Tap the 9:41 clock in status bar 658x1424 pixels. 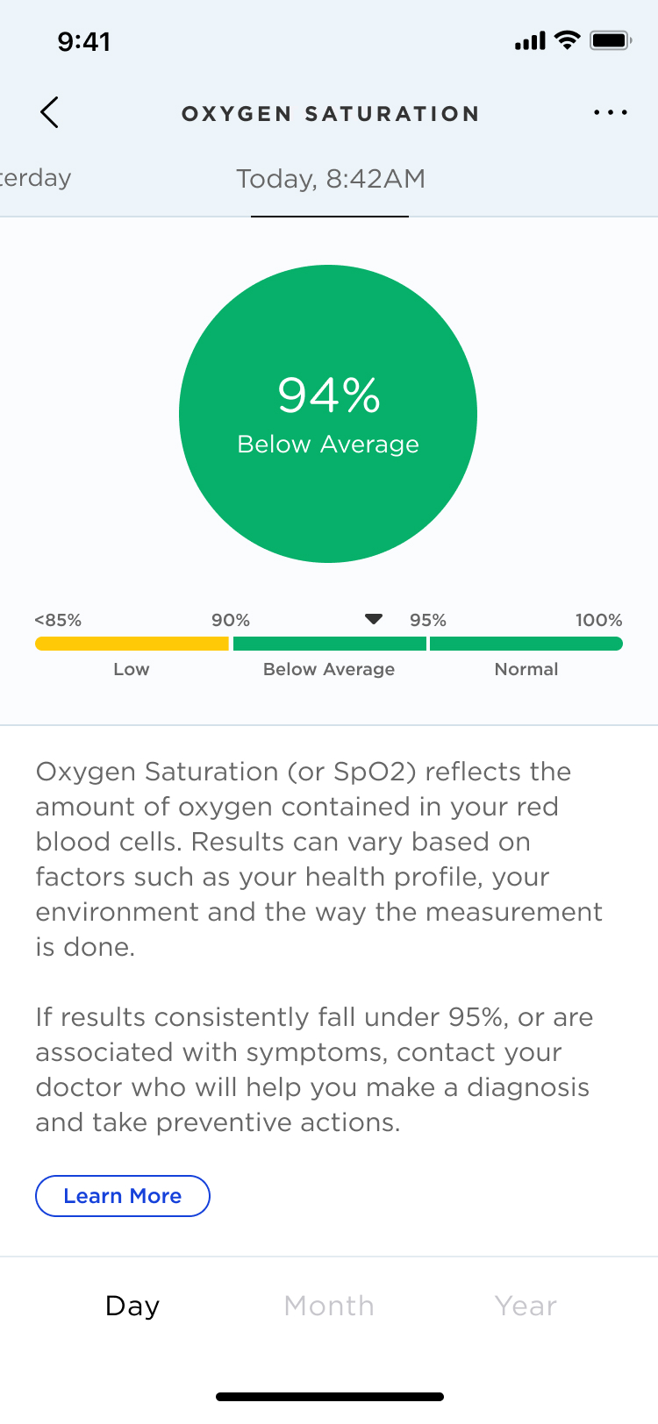[84, 41]
